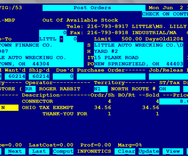This screenshot has height=156, width=188.
Task: Click the Comput button
Action: [63, 151]
